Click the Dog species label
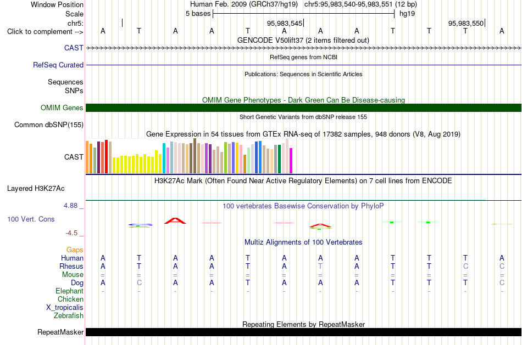This screenshot has height=345, width=522. click(77, 283)
